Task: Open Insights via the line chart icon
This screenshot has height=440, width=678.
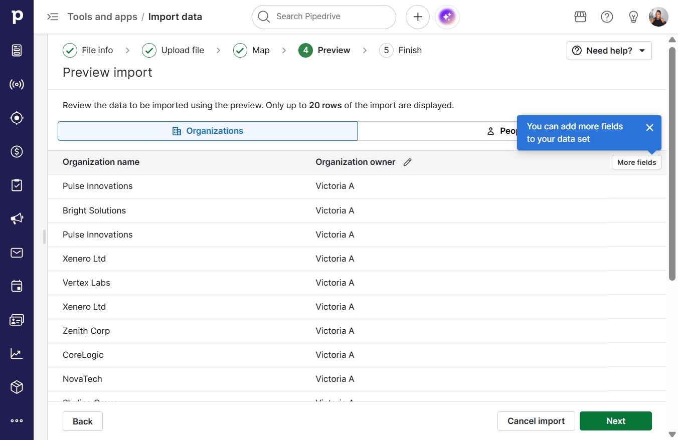Action: 17,353
